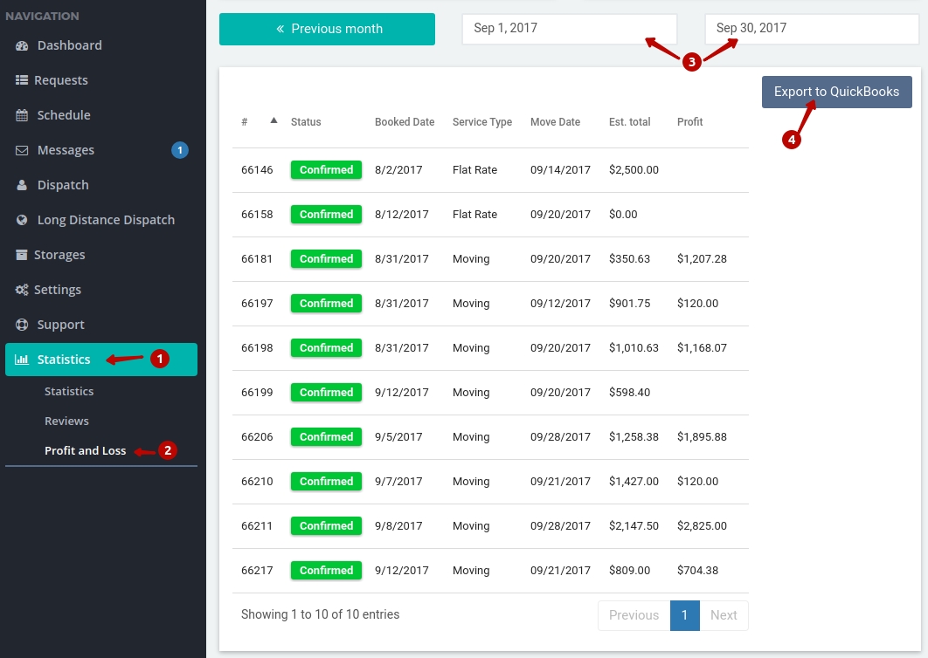The width and height of the screenshot is (928, 658).
Task: Click the Previous month button
Action: pyautogui.click(x=327, y=29)
